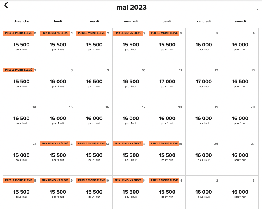Viewport: 262px width, 209px height.
Task: Choose May 26 date cell
Action: [204, 157]
